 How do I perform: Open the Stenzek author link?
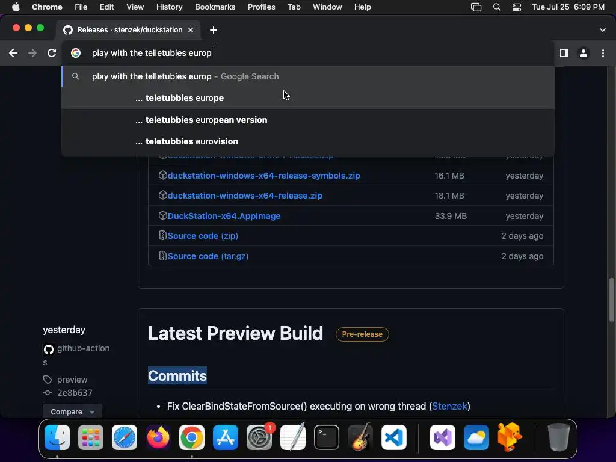coord(449,406)
